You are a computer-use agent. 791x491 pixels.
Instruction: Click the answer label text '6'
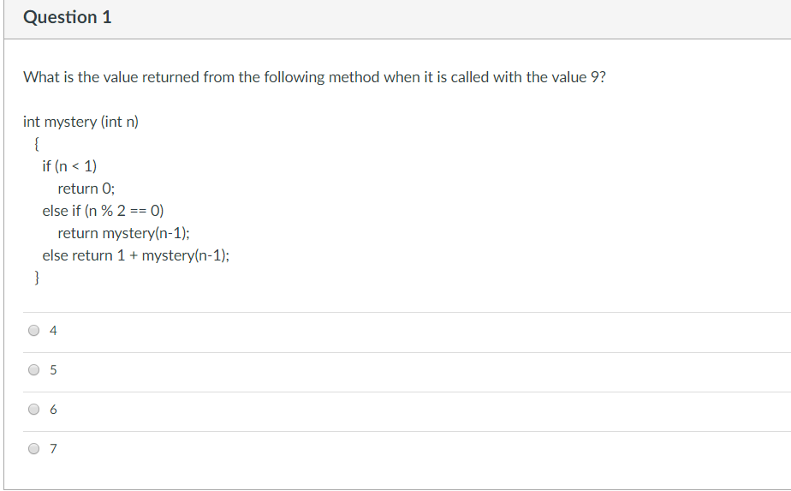click(x=53, y=410)
